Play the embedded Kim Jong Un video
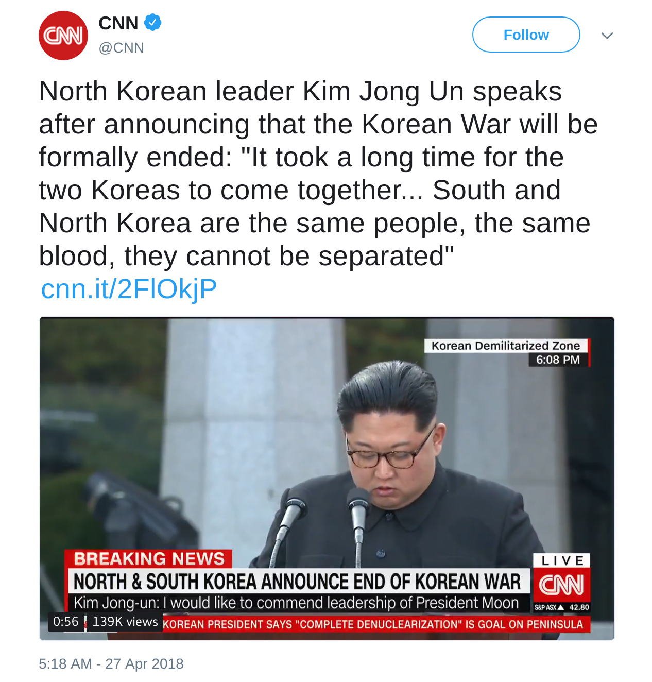 pyautogui.click(x=327, y=479)
